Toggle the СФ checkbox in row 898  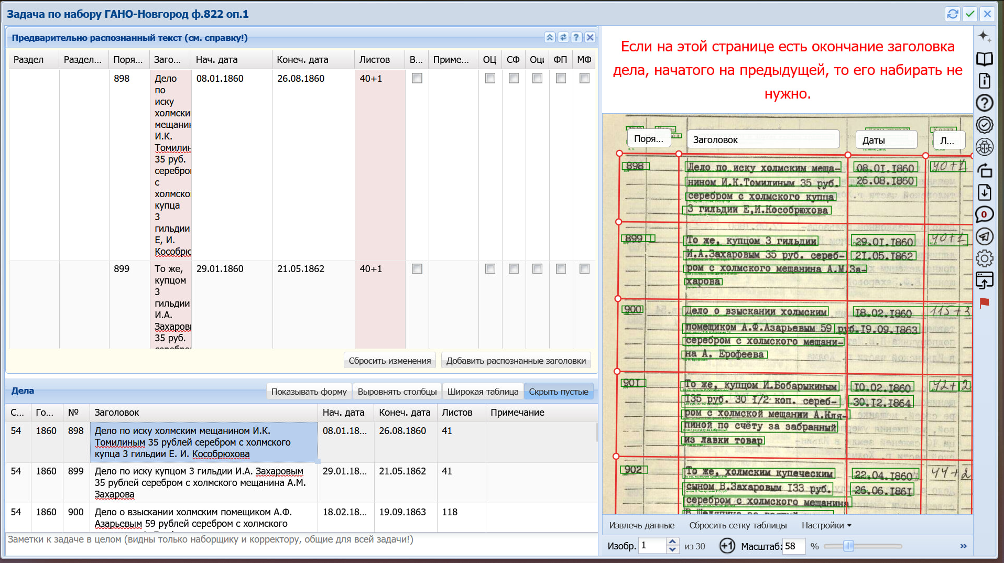pyautogui.click(x=514, y=78)
